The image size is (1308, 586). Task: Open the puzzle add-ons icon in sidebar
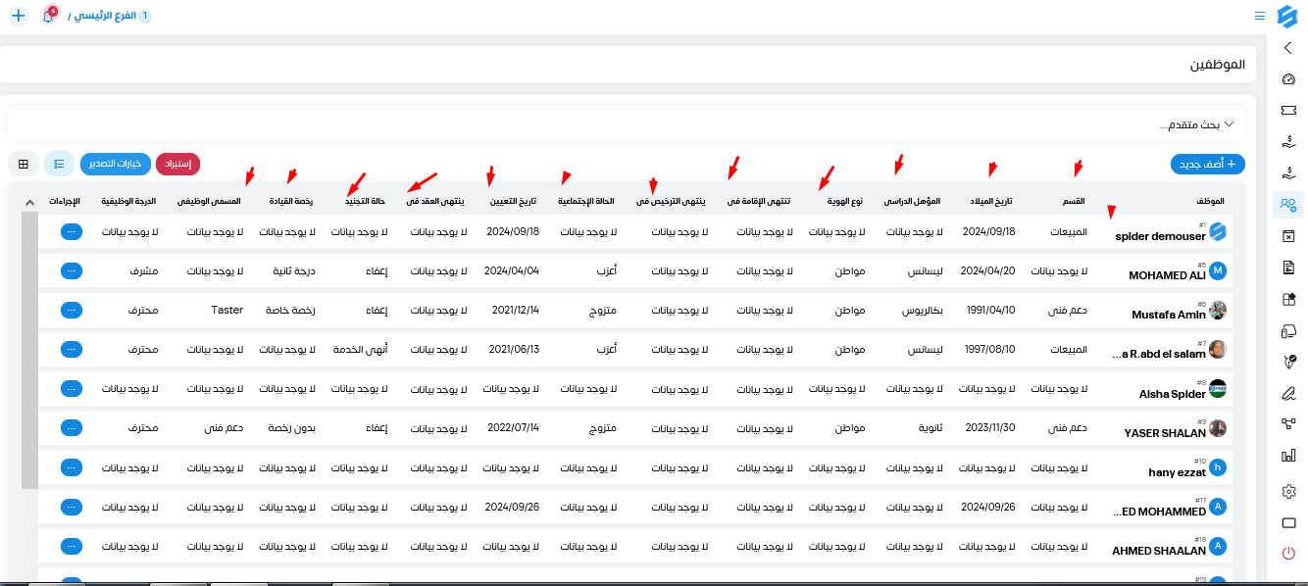click(1289, 299)
